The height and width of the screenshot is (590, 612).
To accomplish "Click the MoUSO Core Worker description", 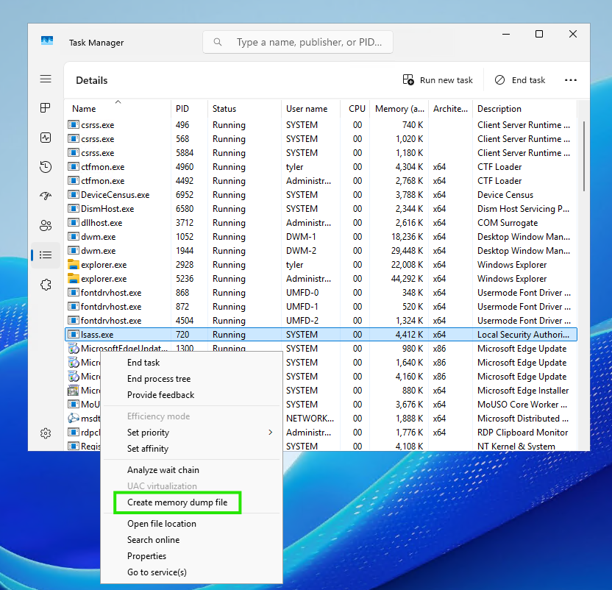I will coord(522,404).
